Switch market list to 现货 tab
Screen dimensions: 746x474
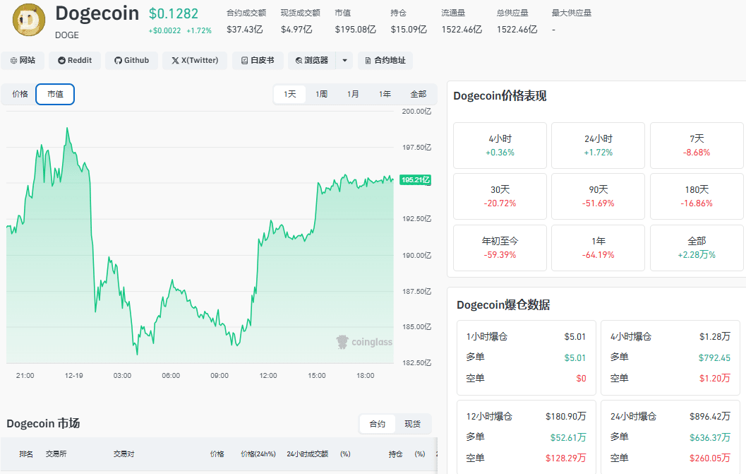tap(412, 424)
